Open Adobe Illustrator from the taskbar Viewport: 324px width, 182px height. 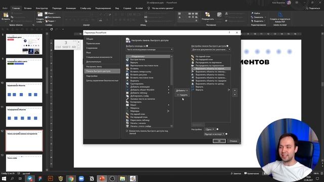point(50,178)
